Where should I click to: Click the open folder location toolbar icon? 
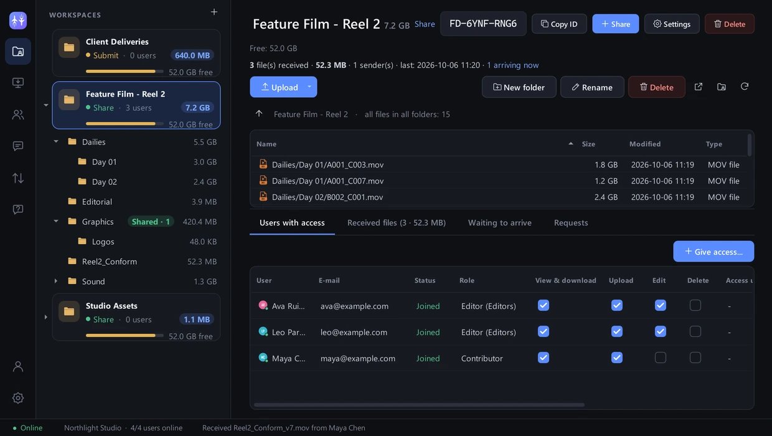coord(722,87)
